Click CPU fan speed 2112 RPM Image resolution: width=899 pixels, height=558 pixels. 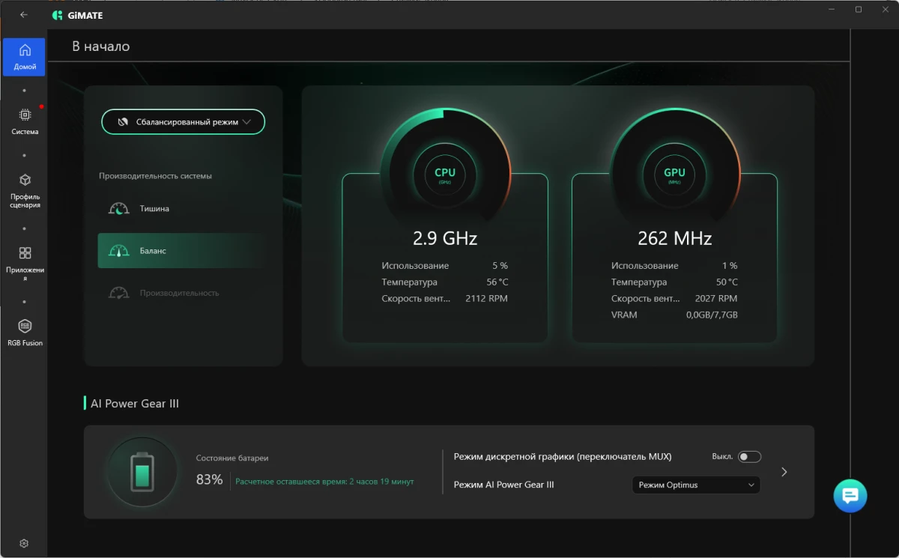tap(486, 299)
